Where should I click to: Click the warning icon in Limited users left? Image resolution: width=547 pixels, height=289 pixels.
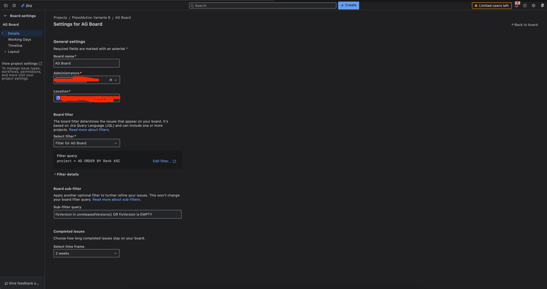tap(476, 5)
